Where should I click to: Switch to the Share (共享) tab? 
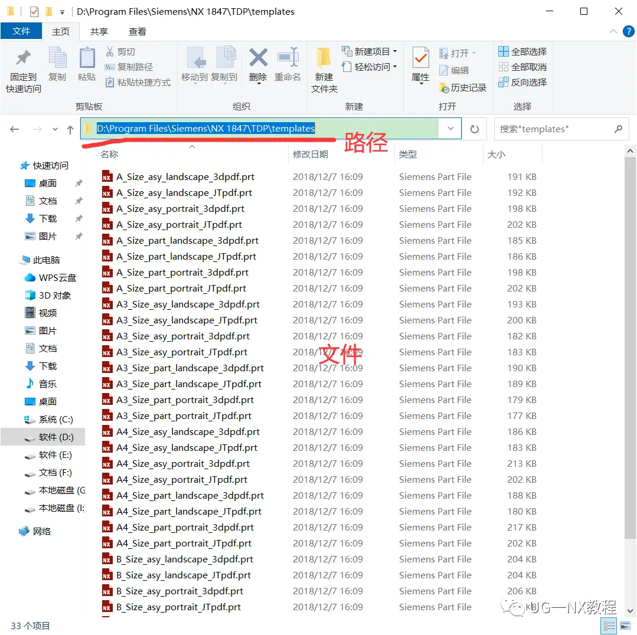[99, 32]
